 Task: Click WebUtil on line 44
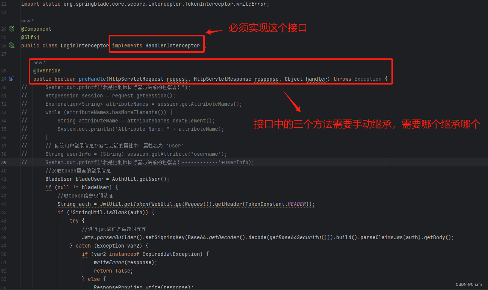point(162,204)
